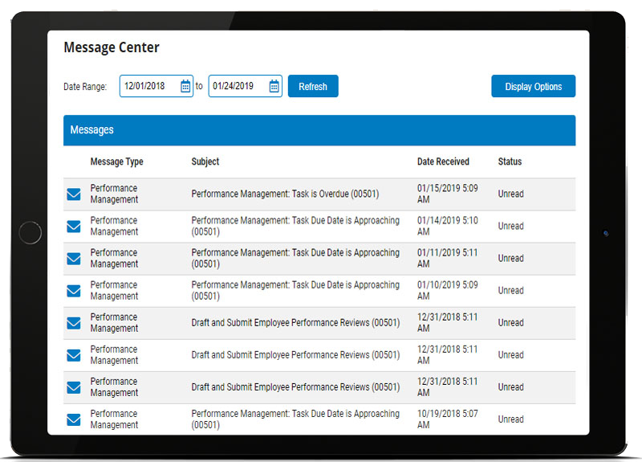This screenshot has width=642, height=462.
Task: Click the Subject column header
Action: click(205, 161)
